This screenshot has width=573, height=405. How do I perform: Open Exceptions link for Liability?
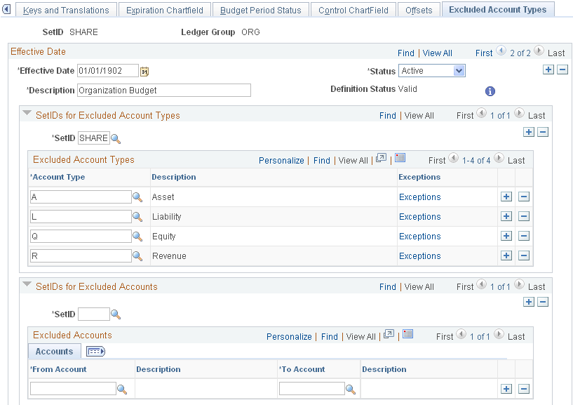coord(420,217)
